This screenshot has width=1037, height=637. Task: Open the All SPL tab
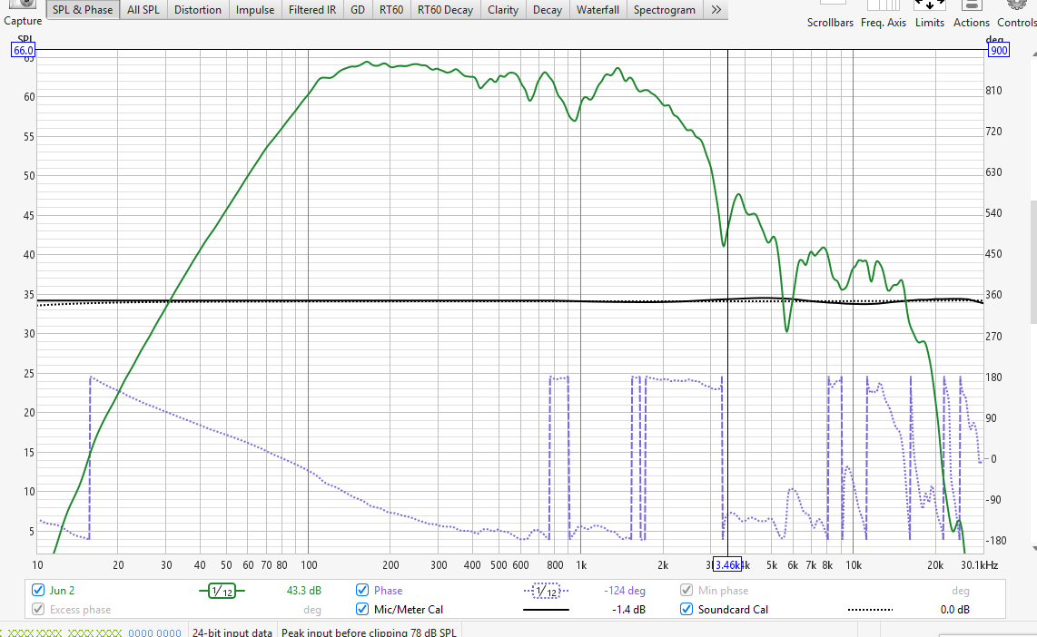(x=143, y=10)
